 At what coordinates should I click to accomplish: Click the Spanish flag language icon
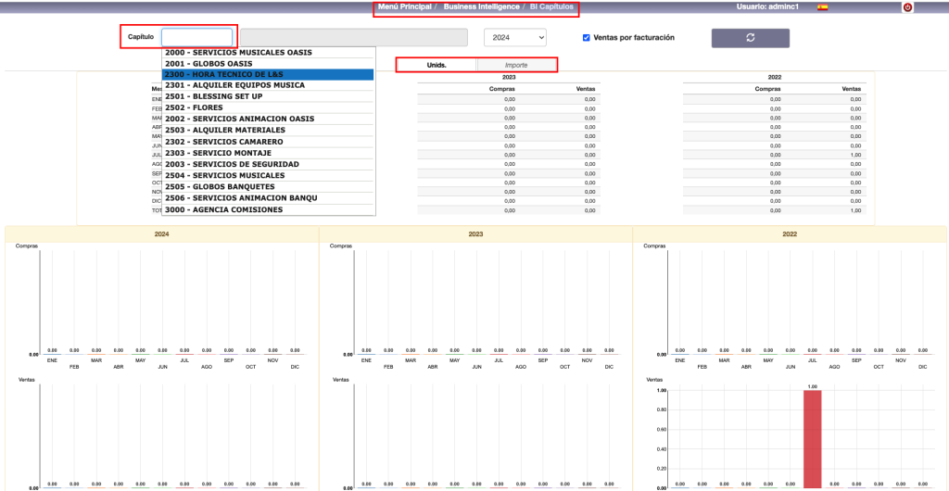pyautogui.click(x=822, y=7)
